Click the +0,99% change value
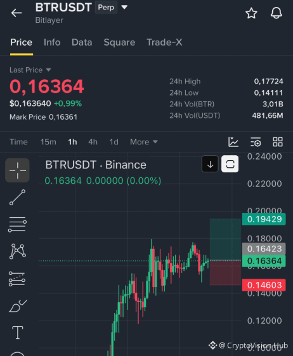This screenshot has width=293, height=356. click(68, 104)
